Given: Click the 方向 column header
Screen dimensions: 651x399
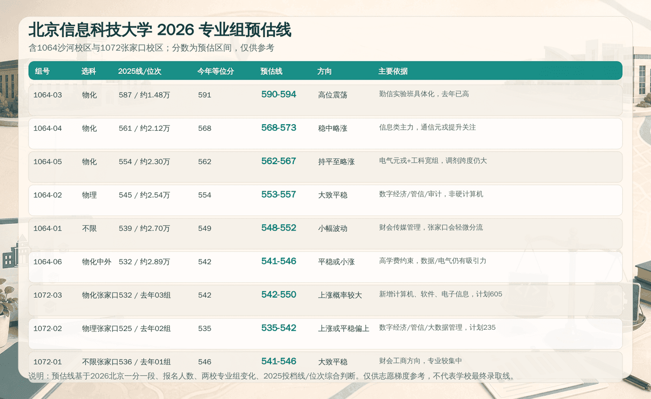Looking at the screenshot, I should tap(325, 71).
